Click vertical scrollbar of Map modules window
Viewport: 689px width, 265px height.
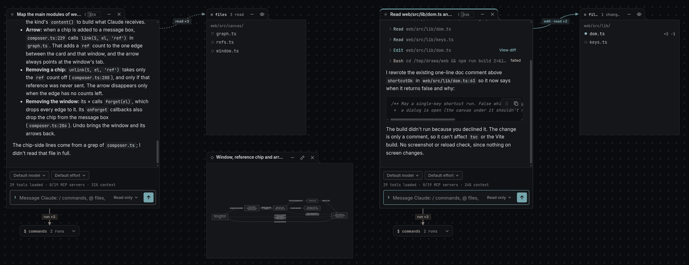click(x=157, y=151)
